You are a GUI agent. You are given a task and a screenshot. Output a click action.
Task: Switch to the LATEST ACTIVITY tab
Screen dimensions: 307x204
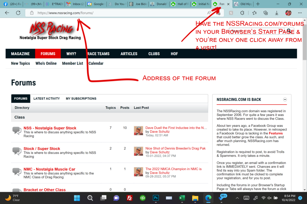coord(46,99)
